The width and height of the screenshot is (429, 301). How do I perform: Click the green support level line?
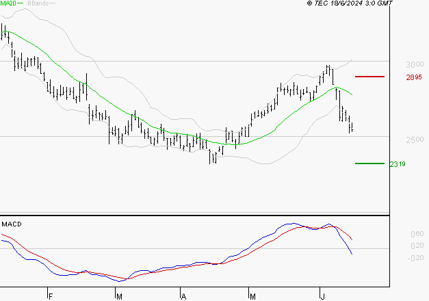click(369, 163)
